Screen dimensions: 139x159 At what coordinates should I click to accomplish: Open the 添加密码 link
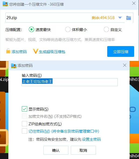coord(19,52)
